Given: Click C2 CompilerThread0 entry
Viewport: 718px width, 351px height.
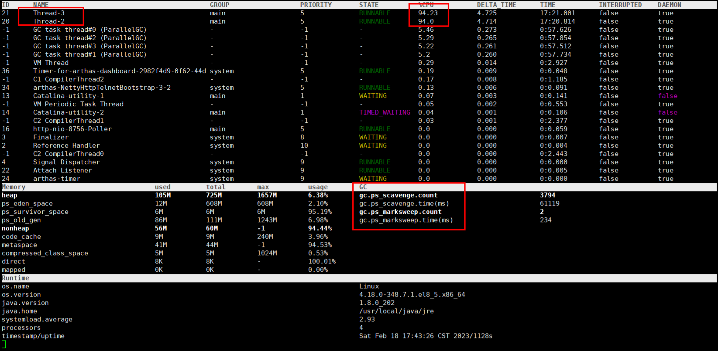Looking at the screenshot, I should pyautogui.click(x=69, y=154).
